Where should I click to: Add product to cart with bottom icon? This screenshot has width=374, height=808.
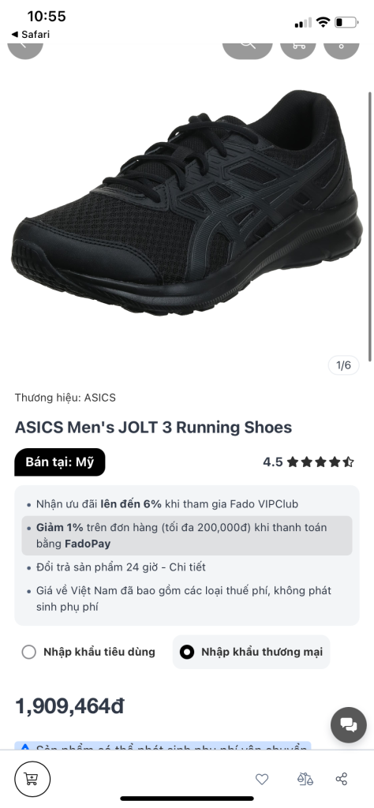coord(32,779)
